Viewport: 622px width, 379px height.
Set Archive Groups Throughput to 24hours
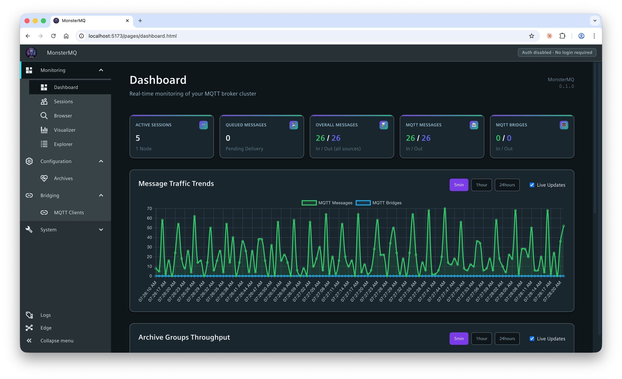click(x=507, y=339)
